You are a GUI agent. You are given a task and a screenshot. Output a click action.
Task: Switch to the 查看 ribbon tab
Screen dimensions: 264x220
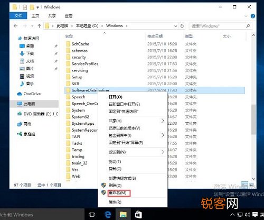69,16
